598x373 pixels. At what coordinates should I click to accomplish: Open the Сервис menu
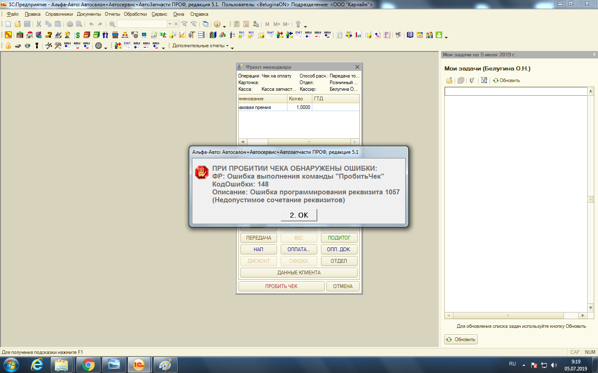[x=159, y=14]
